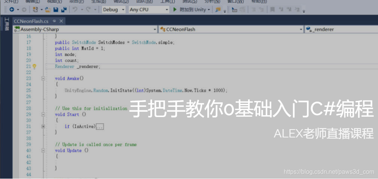Click the 'UnityEngine.Random.InitState' code line
Viewport: 378px width, 179px height.
146,91
